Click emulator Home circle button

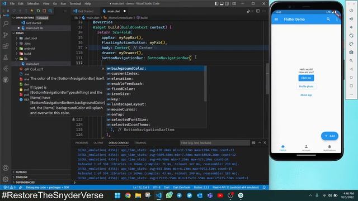pyautogui.click(x=351, y=78)
